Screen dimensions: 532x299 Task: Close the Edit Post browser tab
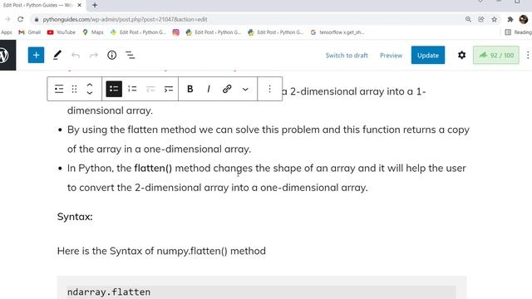click(x=80, y=5)
